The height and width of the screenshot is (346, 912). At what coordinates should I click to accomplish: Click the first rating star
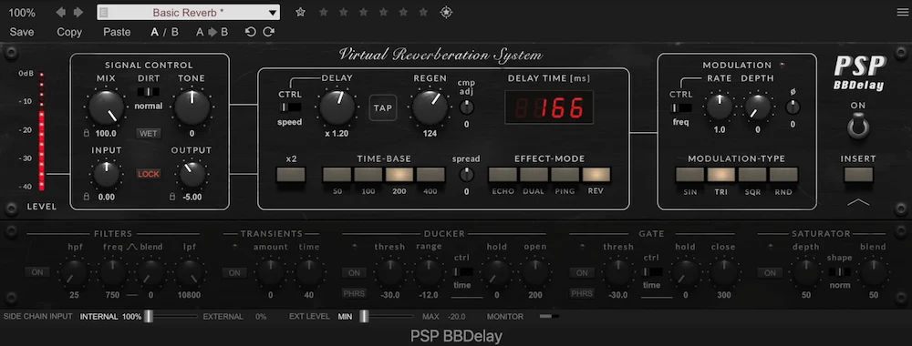click(300, 12)
